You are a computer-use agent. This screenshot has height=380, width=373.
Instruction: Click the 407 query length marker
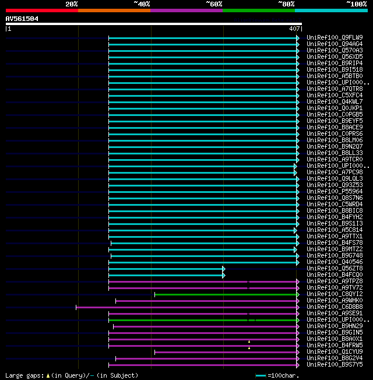click(294, 29)
